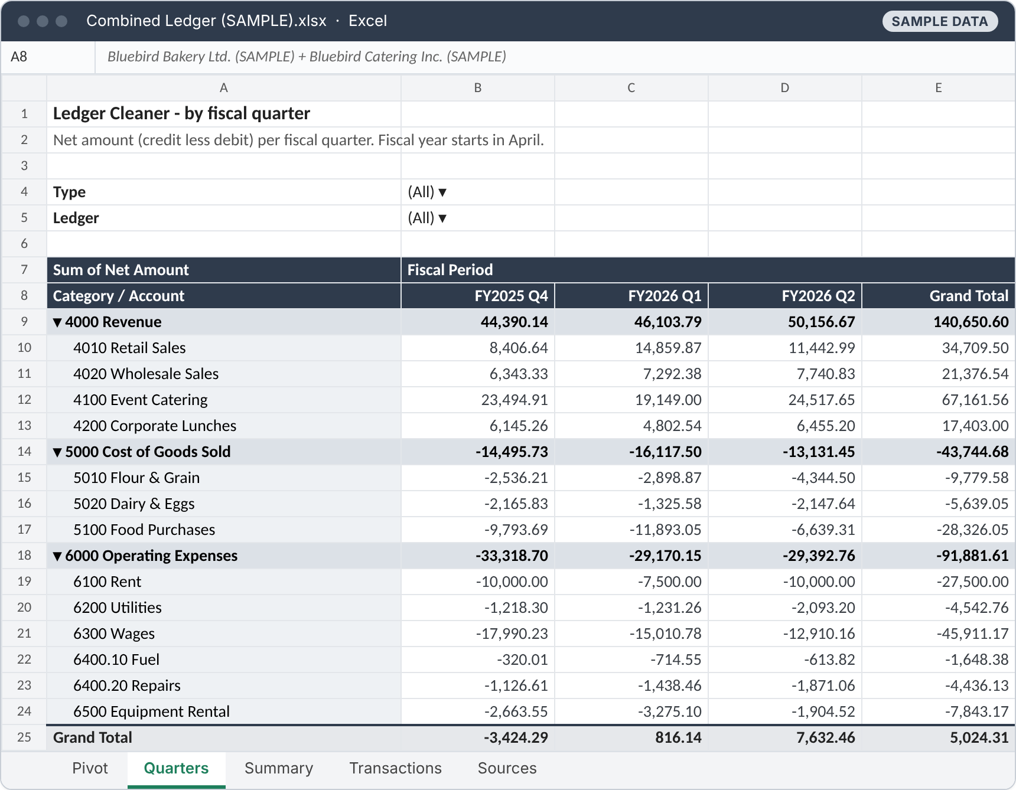The width and height of the screenshot is (1016, 790).
Task: Switch to the Pivot sheet tab
Action: 90,768
